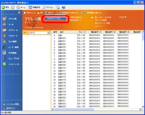
Task: Open オプション options toolbar icon
Action: point(44,7)
